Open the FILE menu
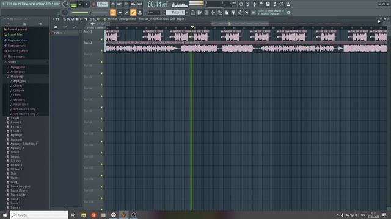Image resolution: width=391 pixels, height=219 pixels. (4, 4)
